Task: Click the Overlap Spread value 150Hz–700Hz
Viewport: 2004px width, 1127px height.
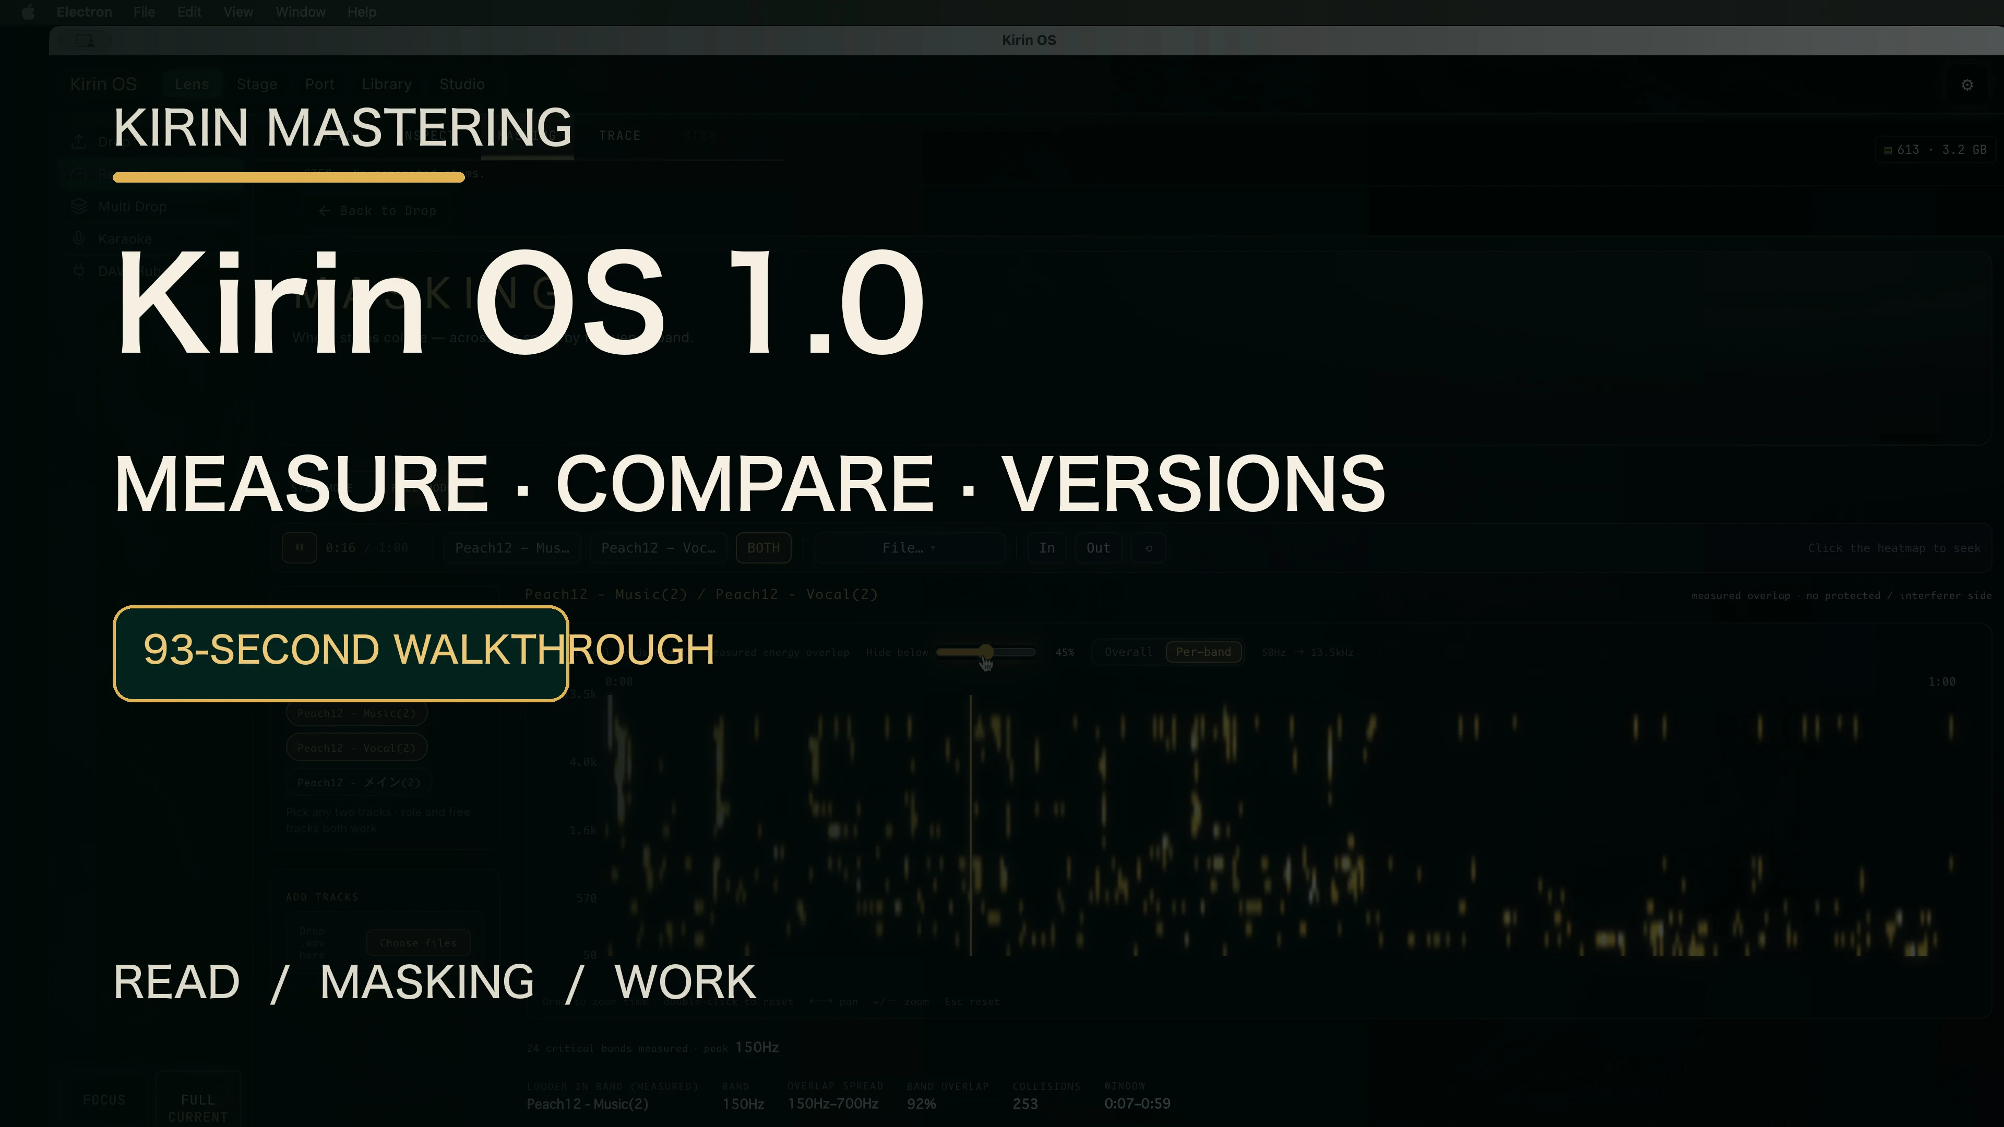Action: pos(832,1104)
